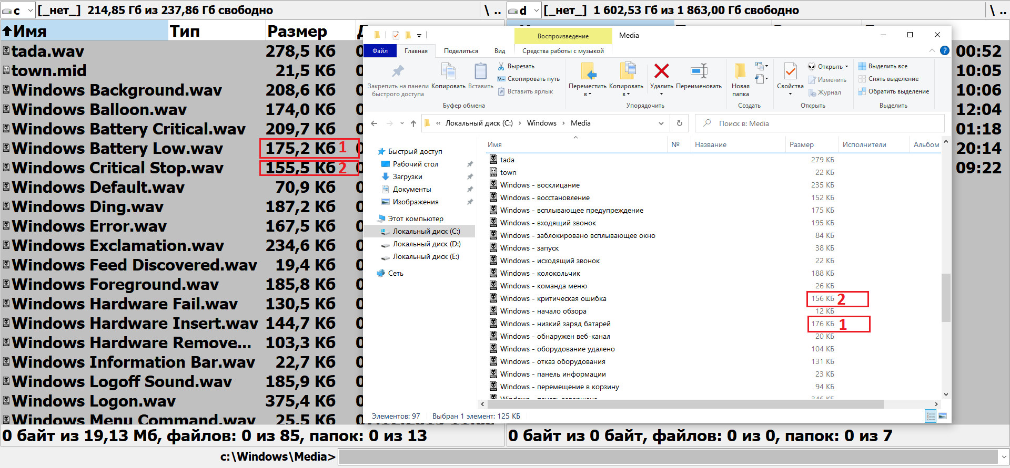The image size is (1010, 468).
Task: Click the red Удалить cross icon
Action: [661, 71]
